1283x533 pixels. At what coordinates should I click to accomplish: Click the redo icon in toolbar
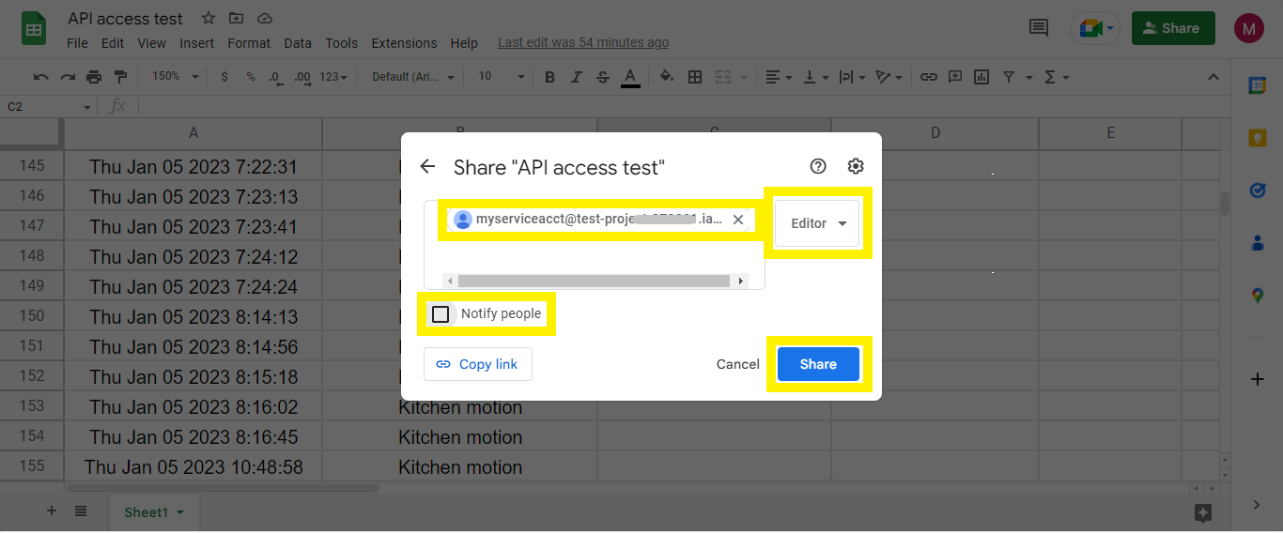tap(68, 77)
